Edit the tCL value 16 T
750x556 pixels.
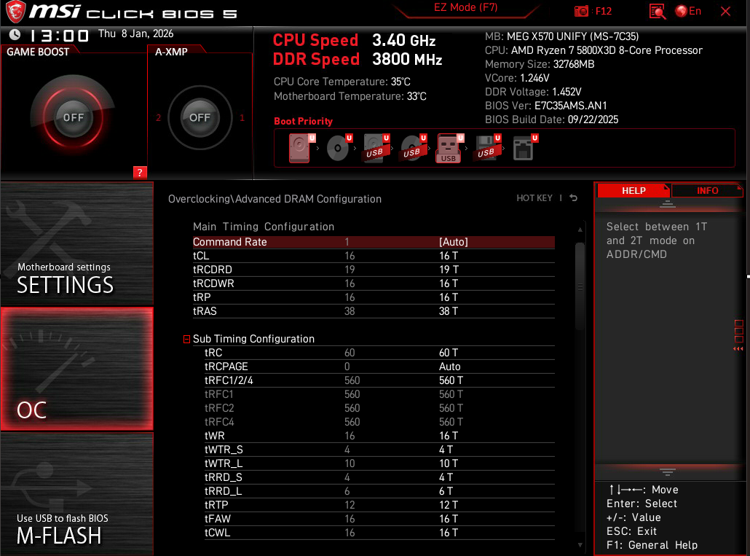[449, 256]
